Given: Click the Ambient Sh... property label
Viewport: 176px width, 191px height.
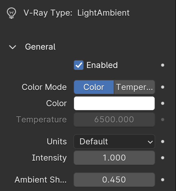Looking at the screenshot, I should pos(41,180).
